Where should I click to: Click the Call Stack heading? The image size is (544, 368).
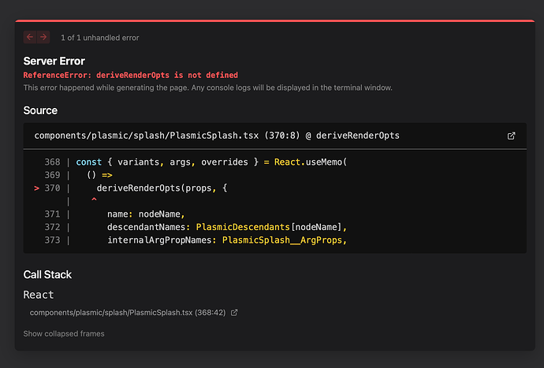click(47, 275)
